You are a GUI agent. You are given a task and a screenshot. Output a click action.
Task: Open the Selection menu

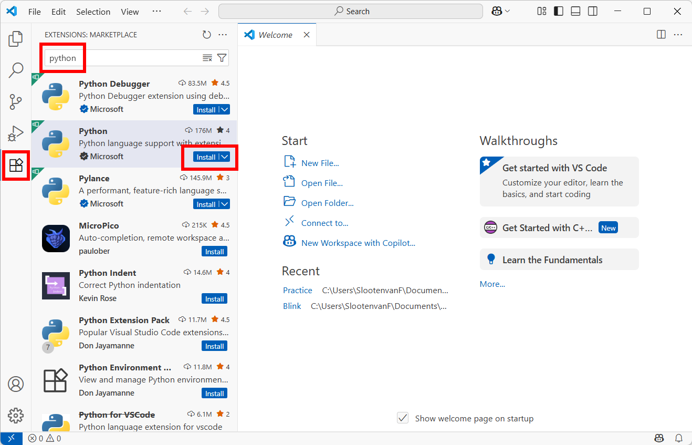93,12
